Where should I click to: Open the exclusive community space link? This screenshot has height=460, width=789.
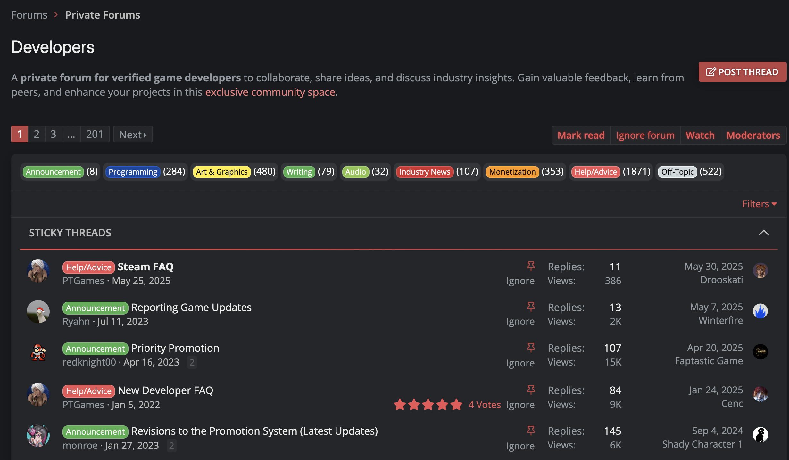click(270, 92)
